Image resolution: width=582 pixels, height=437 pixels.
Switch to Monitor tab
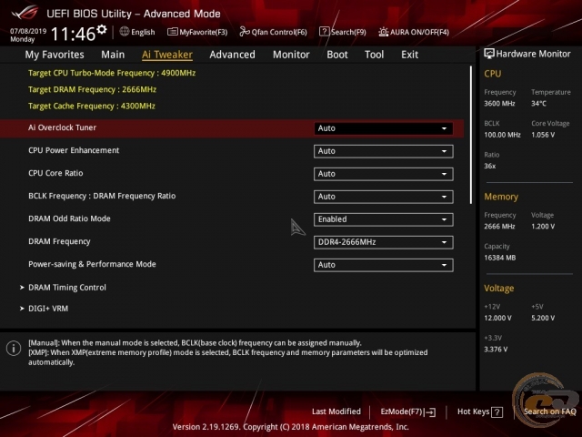[x=291, y=55]
